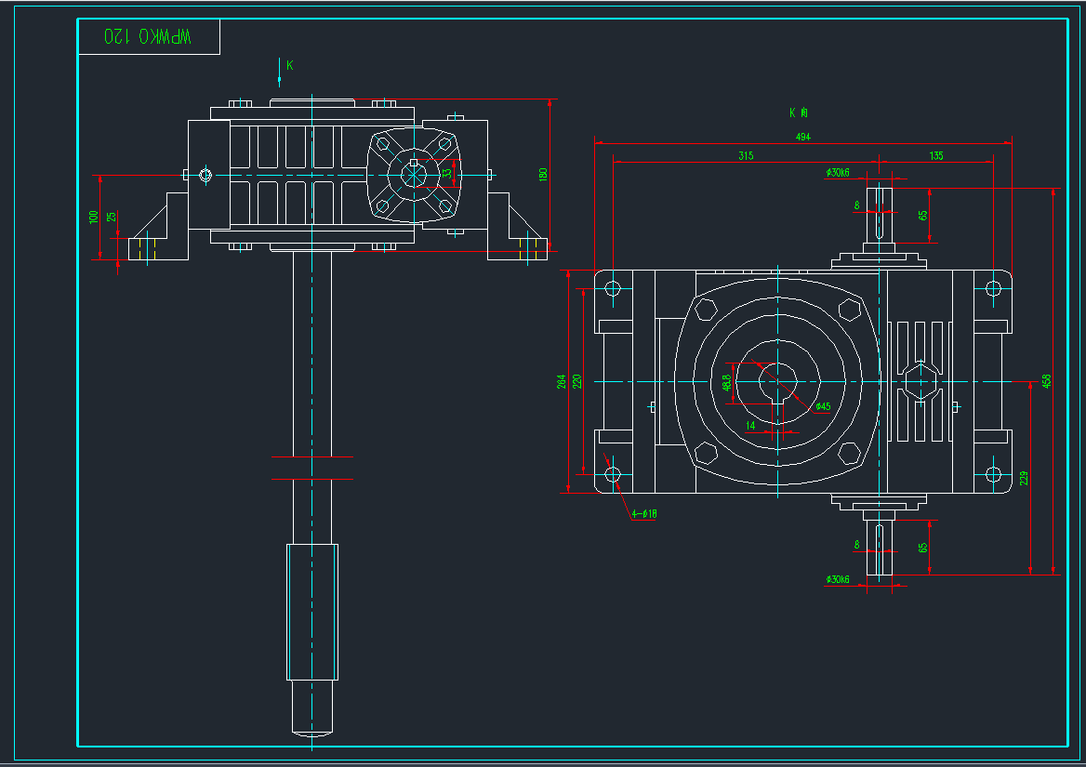Select the 48.8 bore dimension text
The height and width of the screenshot is (767, 1086).
[726, 383]
